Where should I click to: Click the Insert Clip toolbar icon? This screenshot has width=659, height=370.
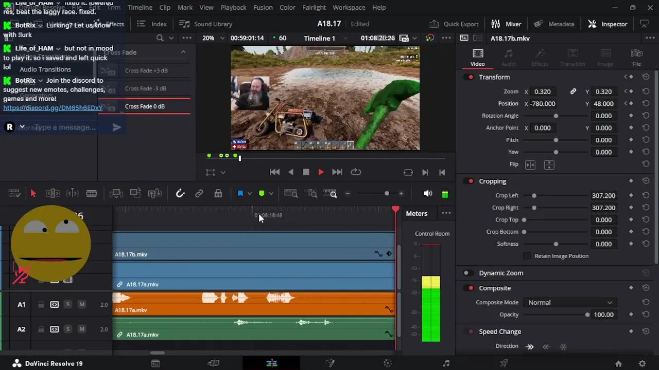click(116, 193)
